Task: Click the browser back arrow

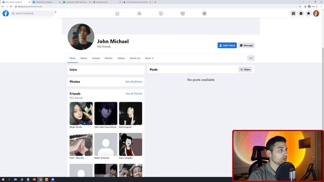Action: tap(3, 7)
